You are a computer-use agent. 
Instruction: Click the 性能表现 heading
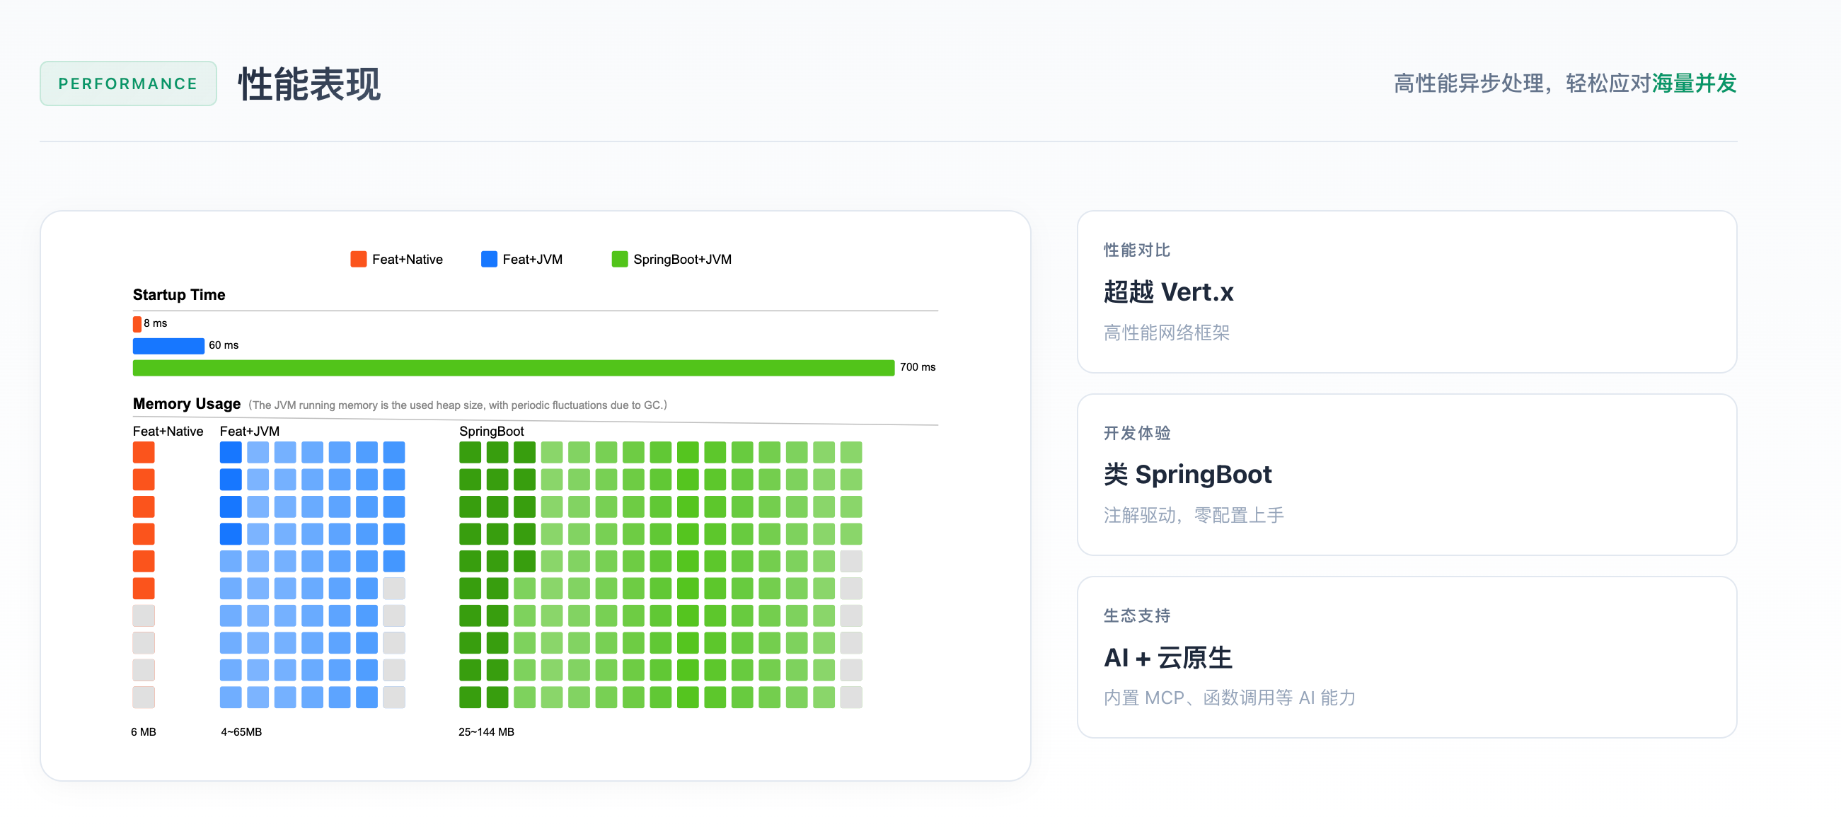click(x=308, y=84)
